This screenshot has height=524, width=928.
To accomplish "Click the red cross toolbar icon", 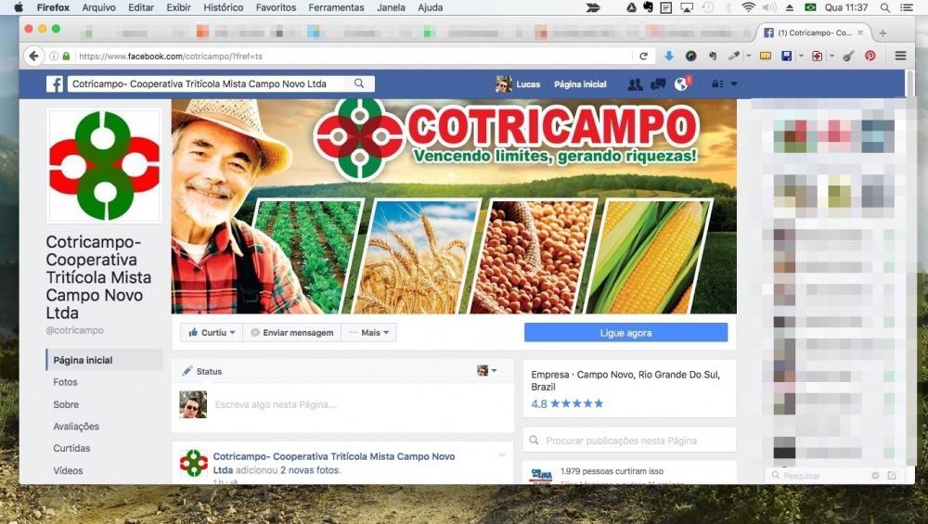I will pyautogui.click(x=817, y=56).
